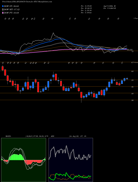The image size is (138, 182).
Task: Click the price axis label 30
Action: click(132, 100)
